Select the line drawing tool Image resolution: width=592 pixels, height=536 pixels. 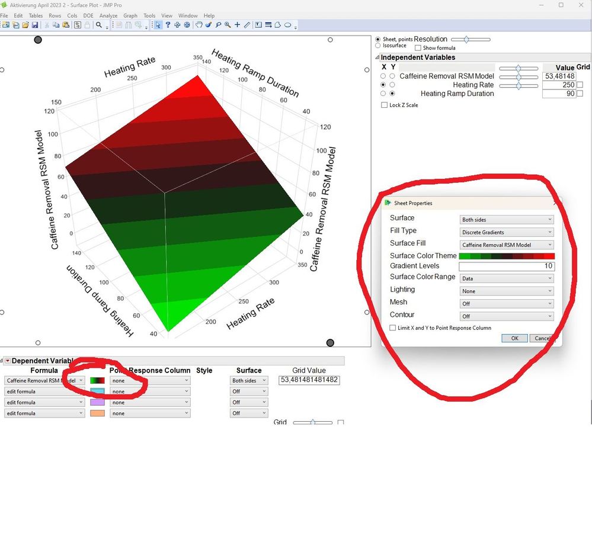tap(247, 25)
